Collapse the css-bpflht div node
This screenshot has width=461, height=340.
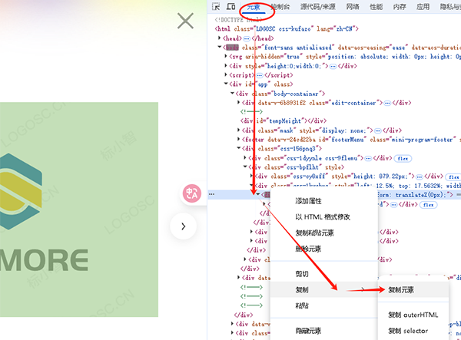tap(245, 167)
